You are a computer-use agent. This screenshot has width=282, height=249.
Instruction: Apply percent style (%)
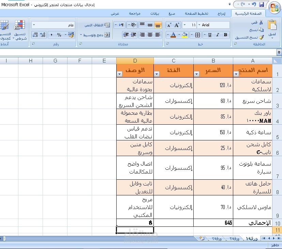coord(59,35)
